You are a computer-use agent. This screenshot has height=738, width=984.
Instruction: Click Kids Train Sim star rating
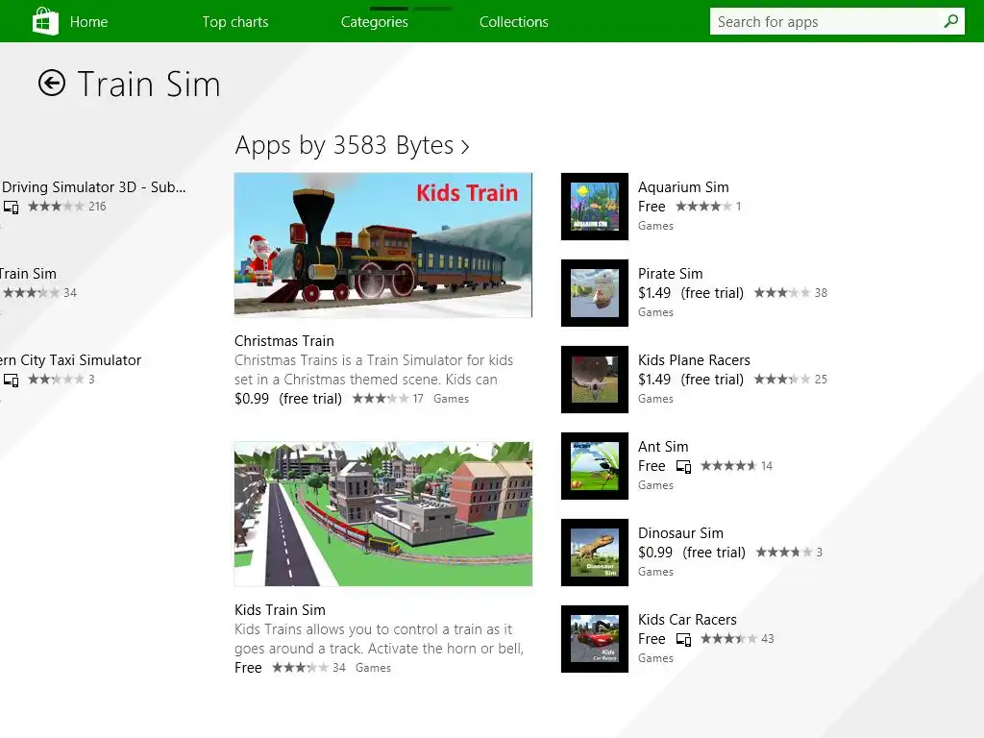pos(300,668)
